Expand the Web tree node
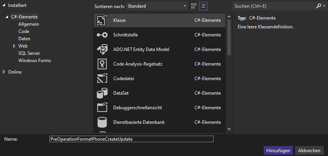Screen dimensions: 328x156 point(14,46)
